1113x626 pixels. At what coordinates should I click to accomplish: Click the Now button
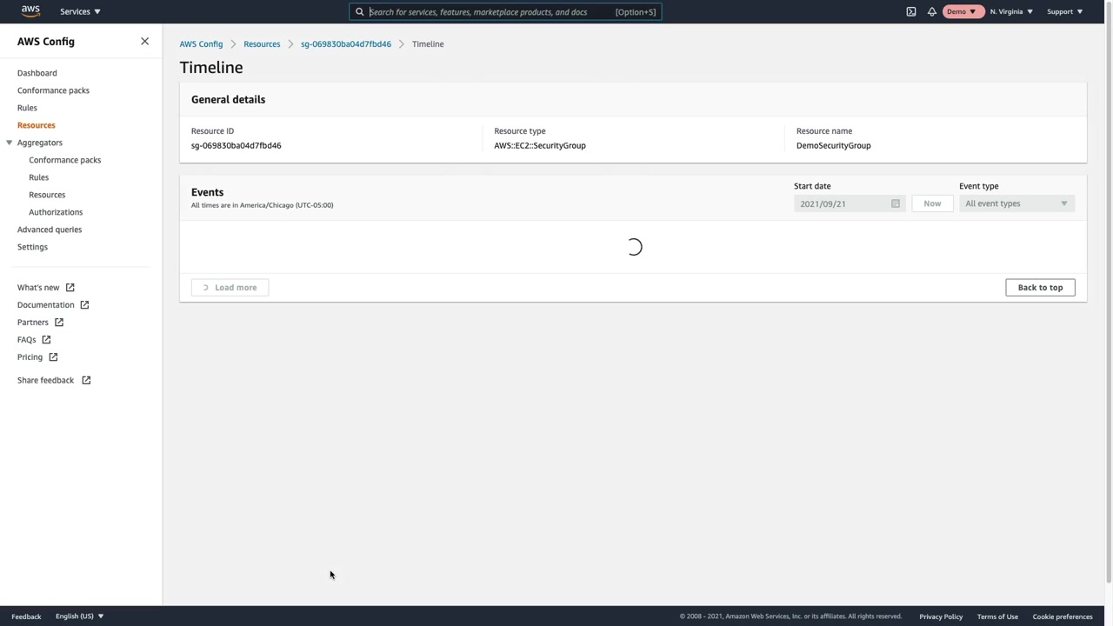(932, 203)
